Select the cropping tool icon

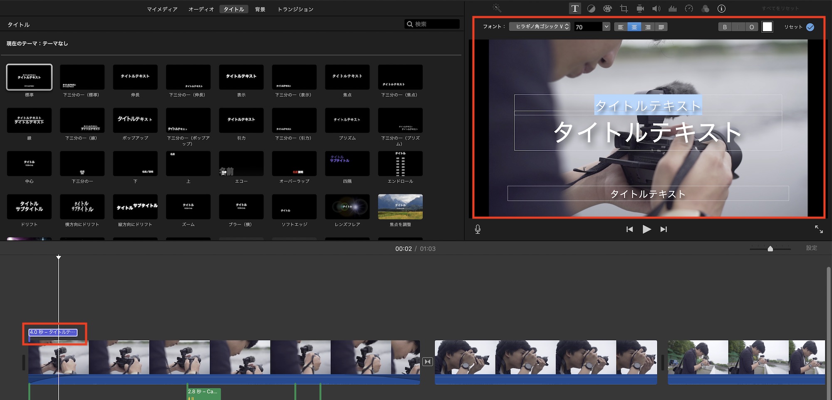(624, 9)
